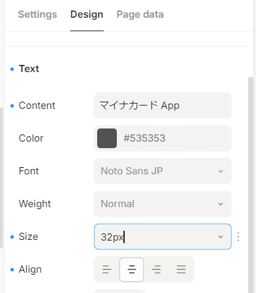Switch to the Page data tab
This screenshot has width=256, height=293.
[x=140, y=14]
